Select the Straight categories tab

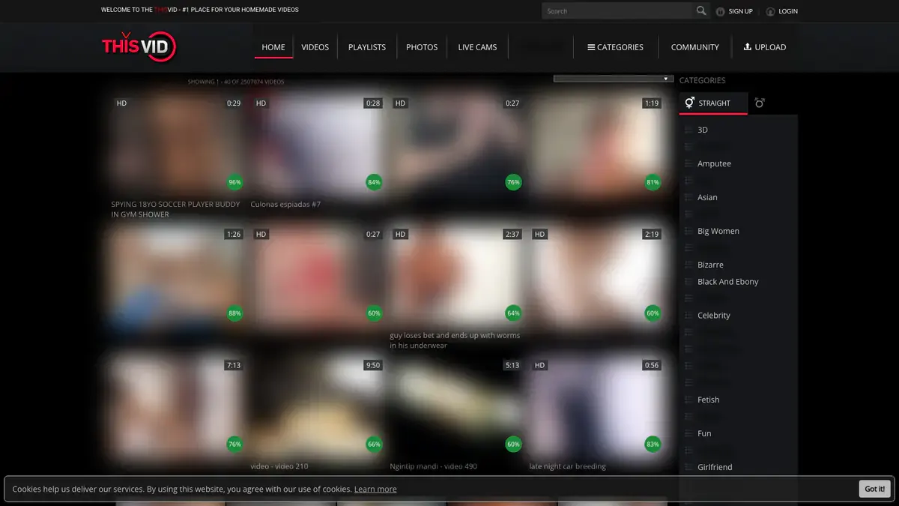[x=713, y=103]
